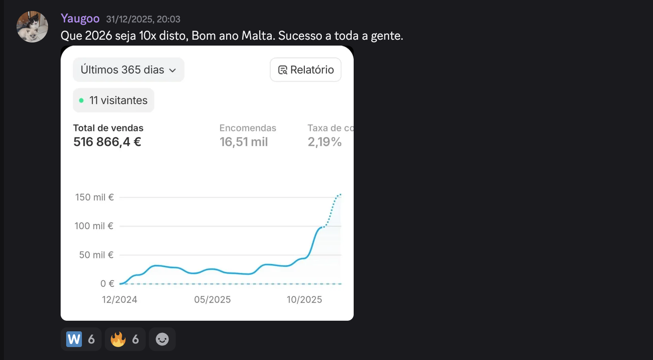Click the green dot next to 11 visitantes
The height and width of the screenshot is (360, 653).
82,100
